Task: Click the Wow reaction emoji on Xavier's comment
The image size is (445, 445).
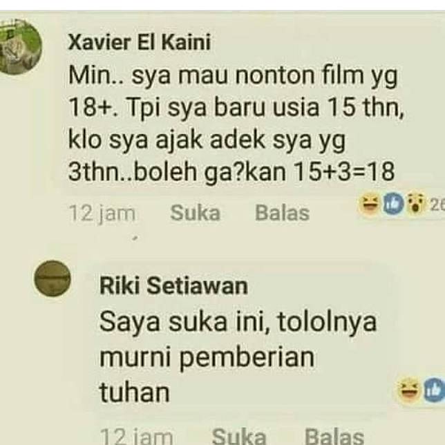Action: (415, 204)
